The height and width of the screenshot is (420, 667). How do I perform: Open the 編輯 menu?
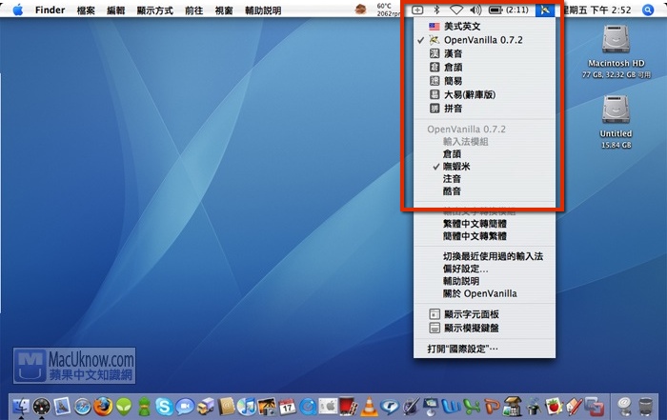tap(115, 10)
